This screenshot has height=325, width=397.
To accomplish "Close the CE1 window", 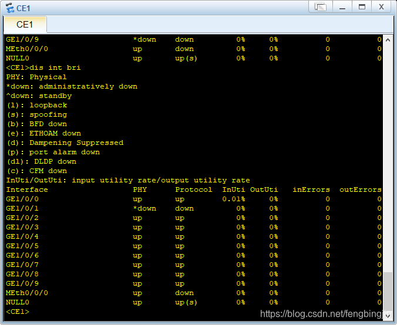I will [x=381, y=7].
